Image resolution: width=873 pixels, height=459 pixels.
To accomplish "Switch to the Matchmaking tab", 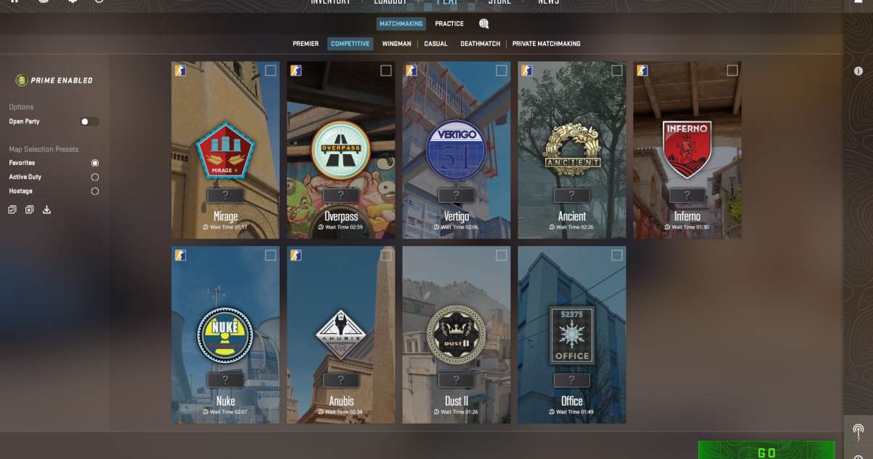I will 401,24.
